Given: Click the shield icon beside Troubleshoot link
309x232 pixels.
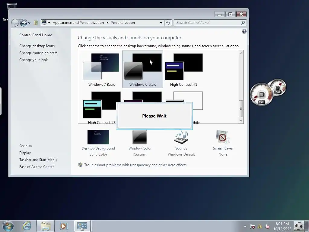Looking at the screenshot, I should (x=80, y=165).
